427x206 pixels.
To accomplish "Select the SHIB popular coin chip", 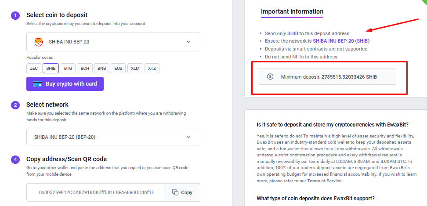I will point(51,68).
